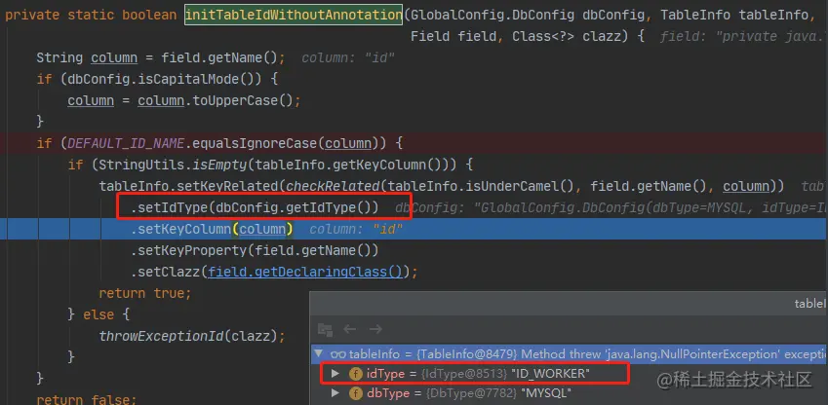This screenshot has height=405, width=828.
Task: Click the "private static boolean" modifiers
Action: point(91,15)
